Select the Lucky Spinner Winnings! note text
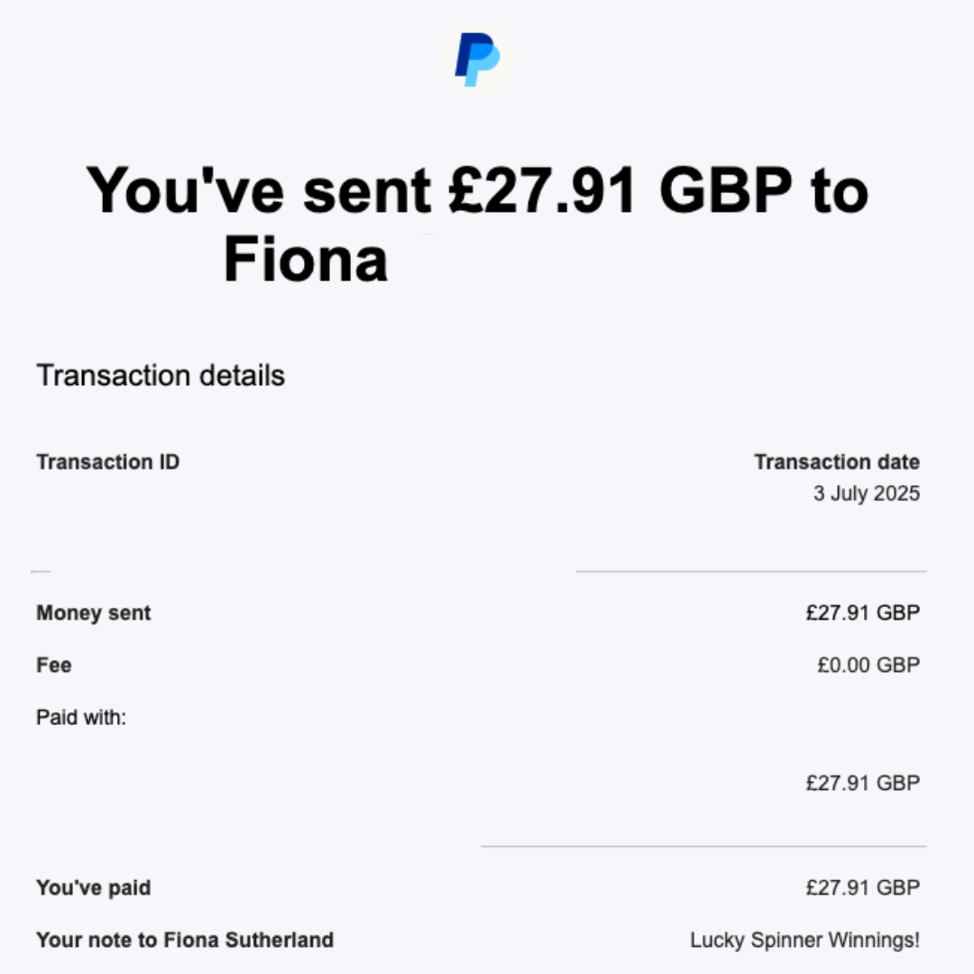Screen dimensions: 974x974 coord(805,940)
